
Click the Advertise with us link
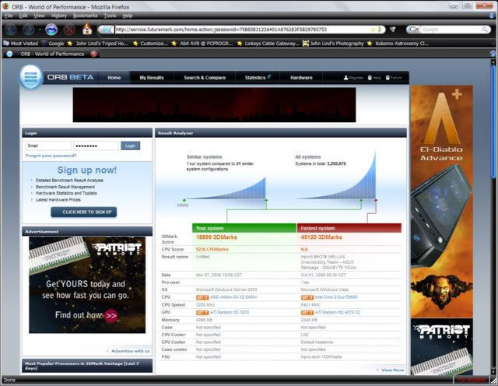coord(130,351)
